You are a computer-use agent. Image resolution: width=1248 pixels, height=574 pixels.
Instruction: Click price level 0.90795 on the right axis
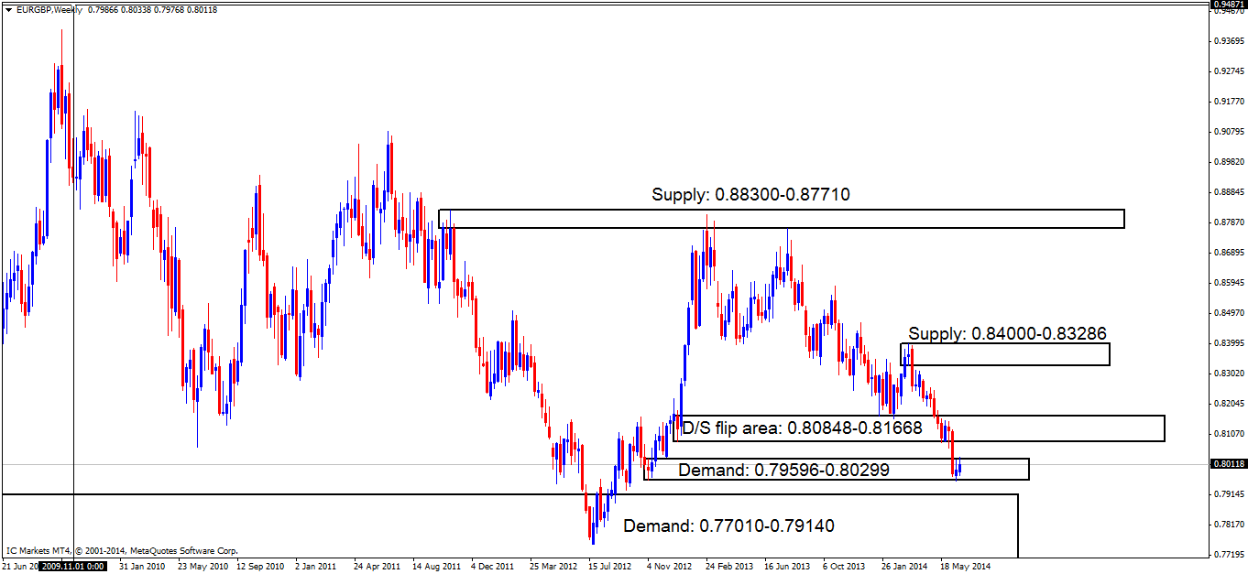[1227, 132]
